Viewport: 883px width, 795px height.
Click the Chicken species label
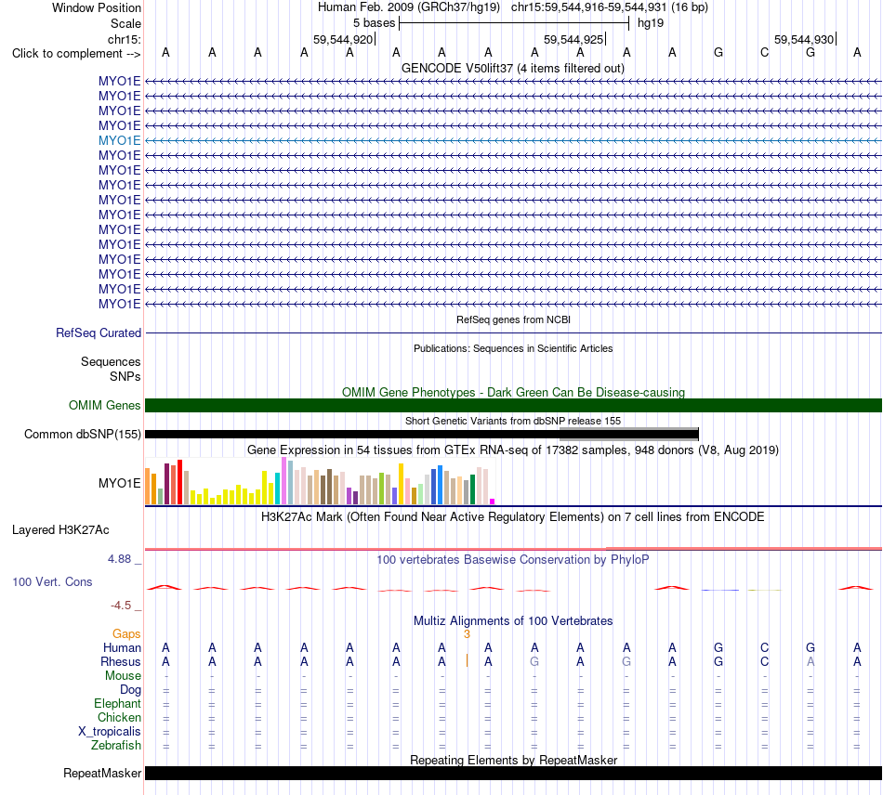(119, 717)
